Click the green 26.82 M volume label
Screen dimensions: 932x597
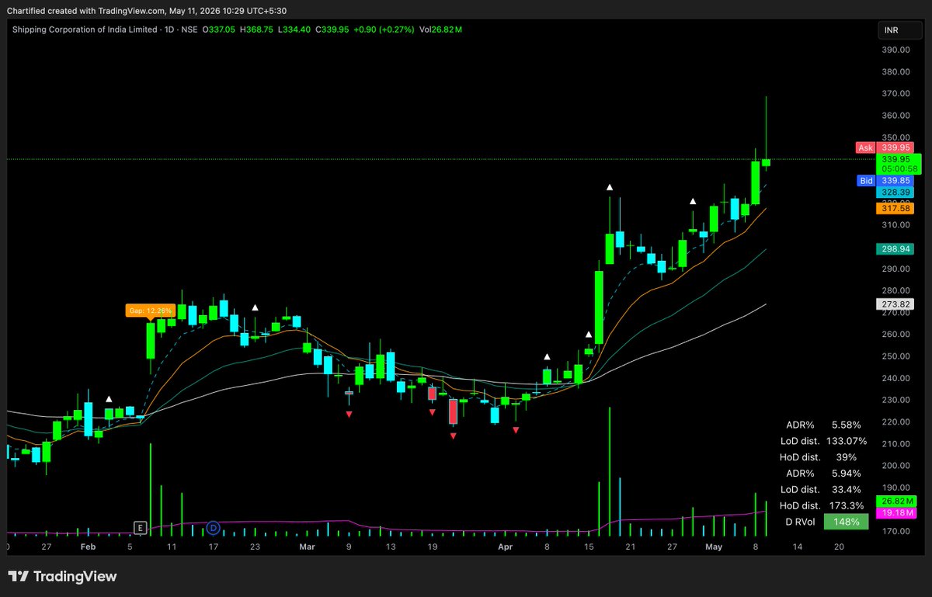pyautogui.click(x=896, y=502)
